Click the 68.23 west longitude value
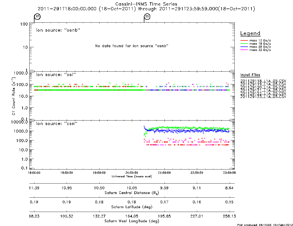This screenshot has width=293, height=226. (x=34, y=216)
